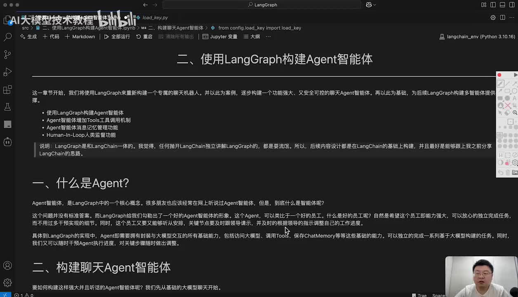Open the Copilot icon in title bar
Screen dimensions: 518x297
[x=368, y=5]
